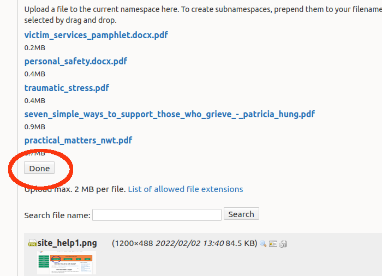Click the 2022/02/02 13:40 date text

[x=189, y=243]
